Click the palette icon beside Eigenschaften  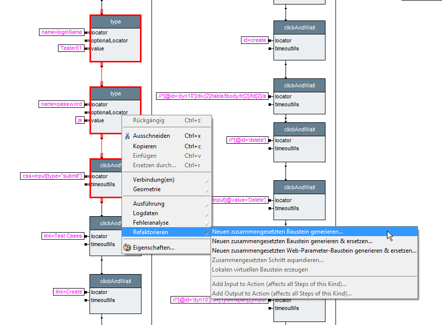click(x=127, y=247)
